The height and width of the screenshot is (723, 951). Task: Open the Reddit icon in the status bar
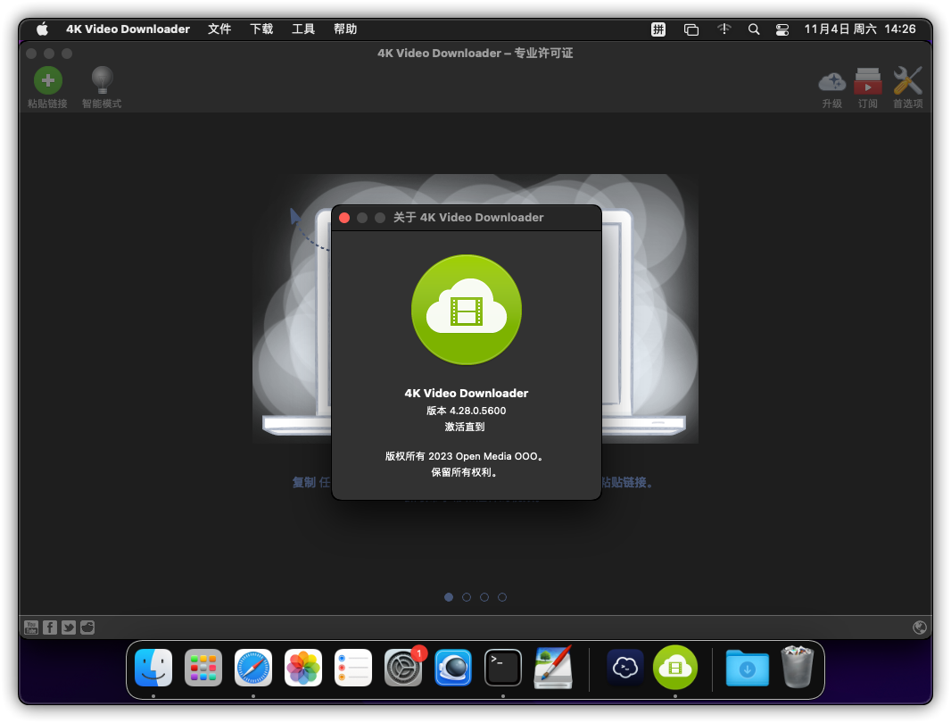click(x=87, y=627)
